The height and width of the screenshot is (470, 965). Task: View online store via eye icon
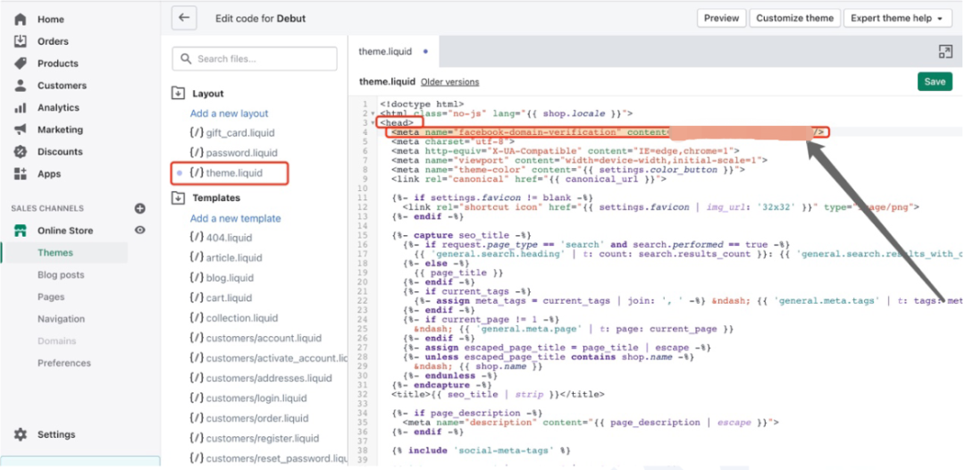(x=140, y=230)
